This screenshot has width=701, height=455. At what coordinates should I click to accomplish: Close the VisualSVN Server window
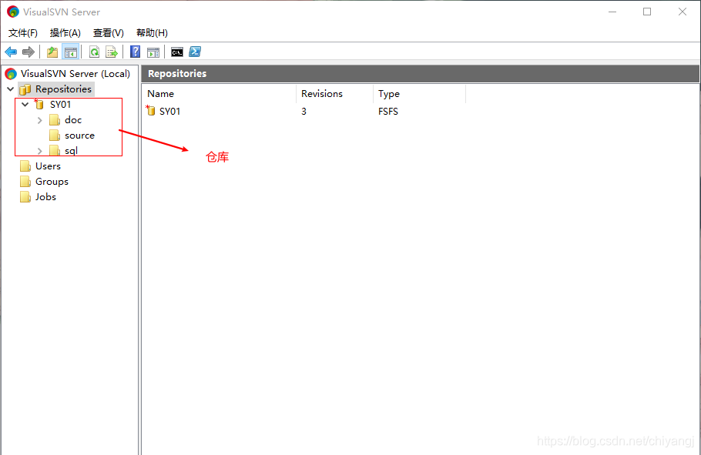click(x=683, y=12)
